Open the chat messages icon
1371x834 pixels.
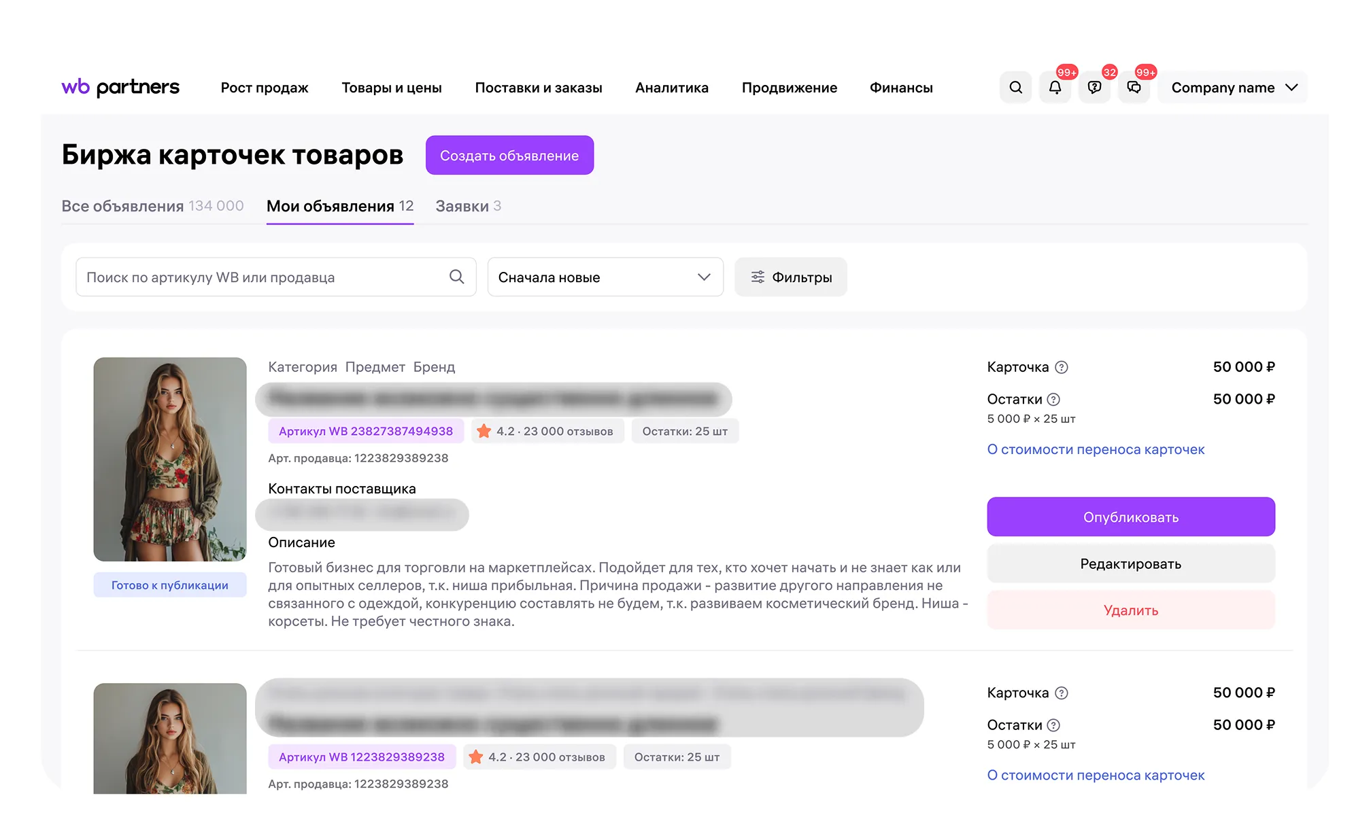pyautogui.click(x=1134, y=87)
